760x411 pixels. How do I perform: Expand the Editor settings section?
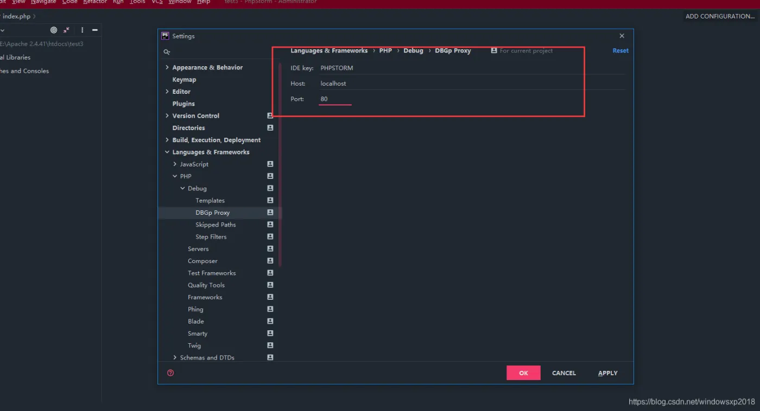(167, 92)
